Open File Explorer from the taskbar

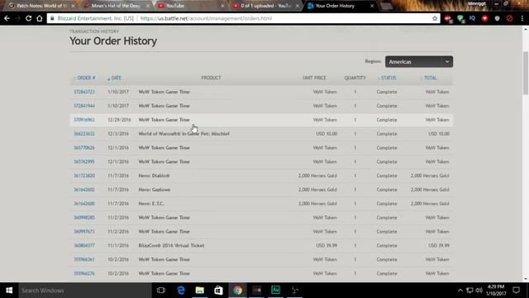point(200,291)
